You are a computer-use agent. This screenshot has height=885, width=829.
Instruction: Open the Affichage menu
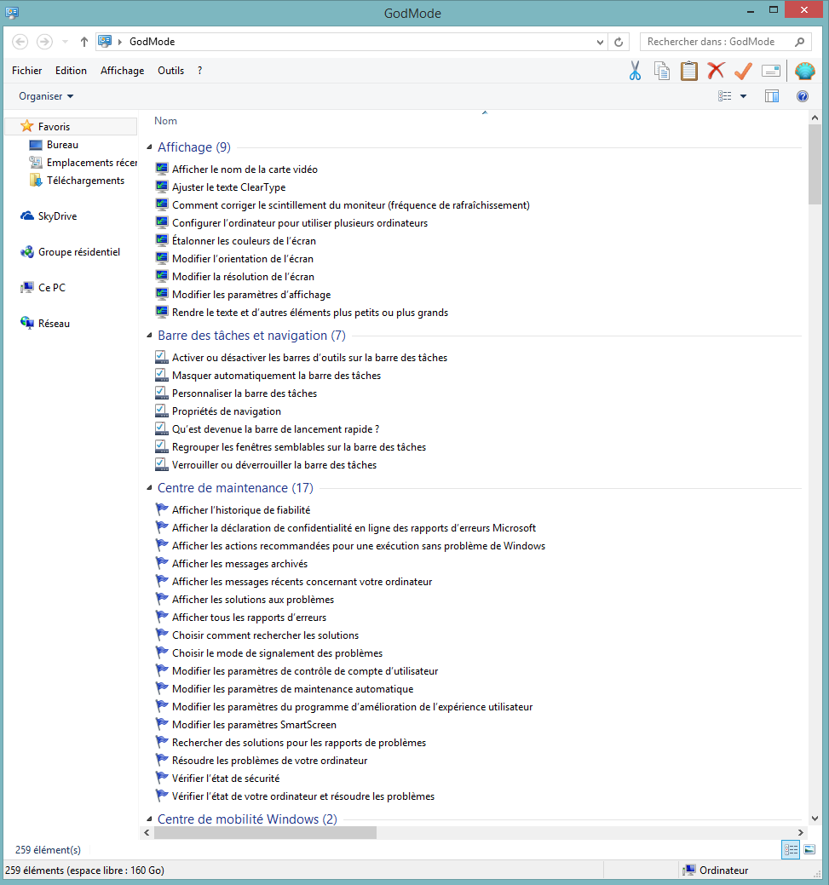click(122, 71)
